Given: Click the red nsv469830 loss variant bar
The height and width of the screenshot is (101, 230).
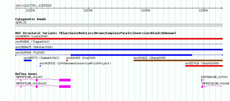Looking at the screenshot, I should 119,39.
